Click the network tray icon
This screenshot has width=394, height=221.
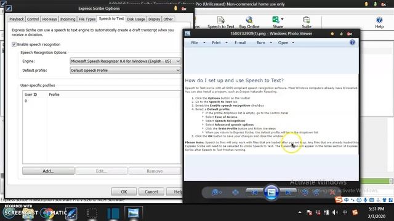[x=326, y=212]
